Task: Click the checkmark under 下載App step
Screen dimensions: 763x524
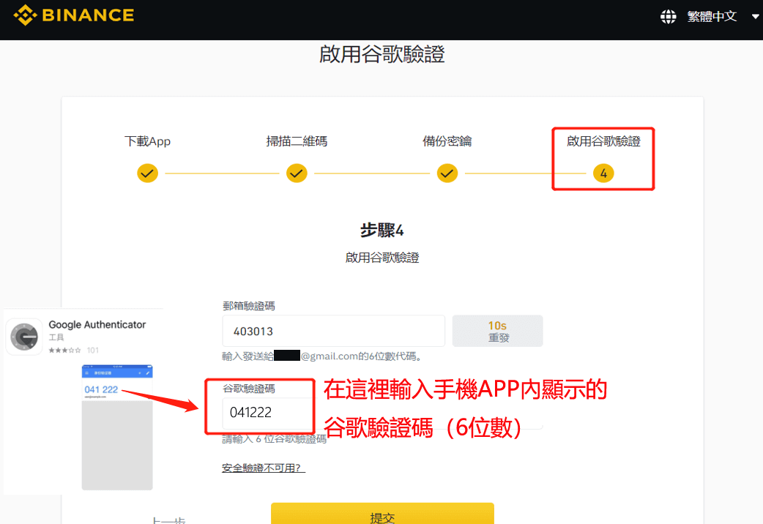Action: 147,173
